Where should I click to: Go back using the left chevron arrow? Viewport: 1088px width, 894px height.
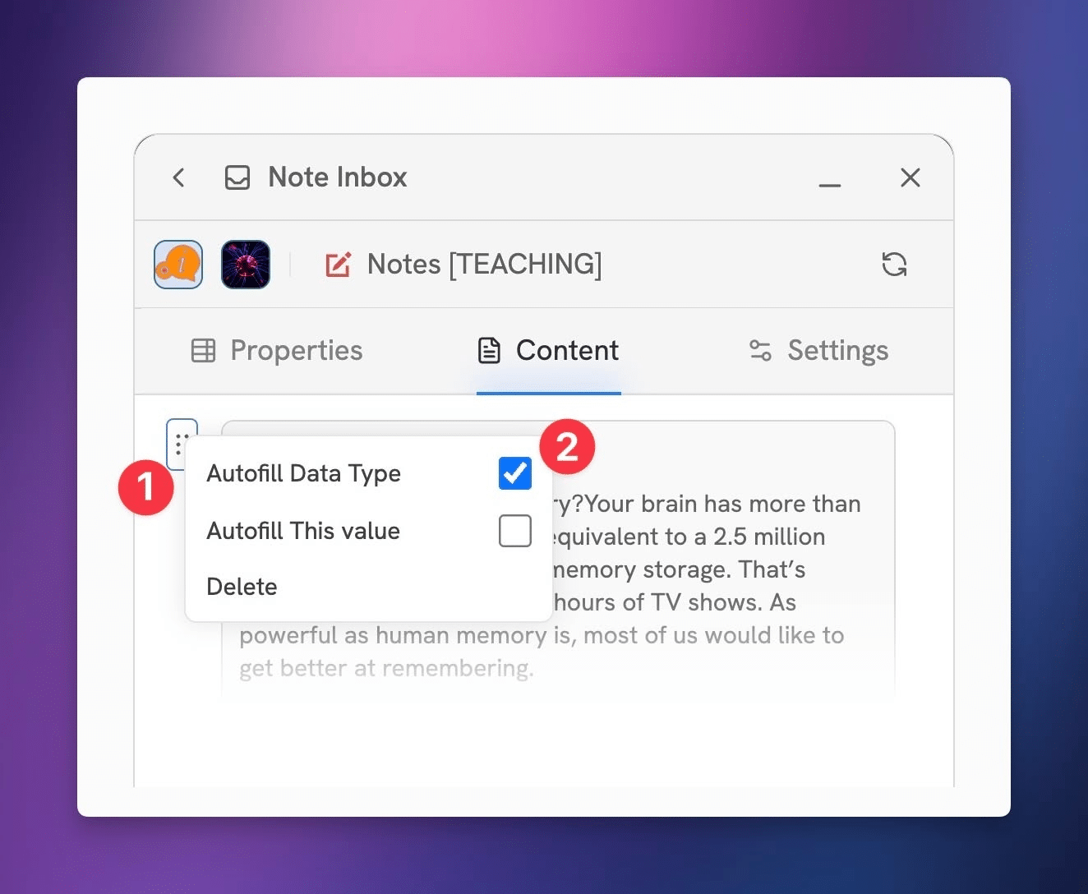coord(178,177)
